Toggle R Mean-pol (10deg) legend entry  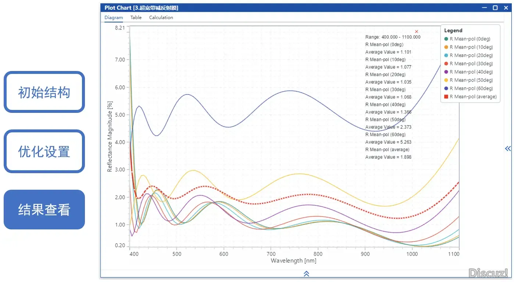click(x=471, y=47)
